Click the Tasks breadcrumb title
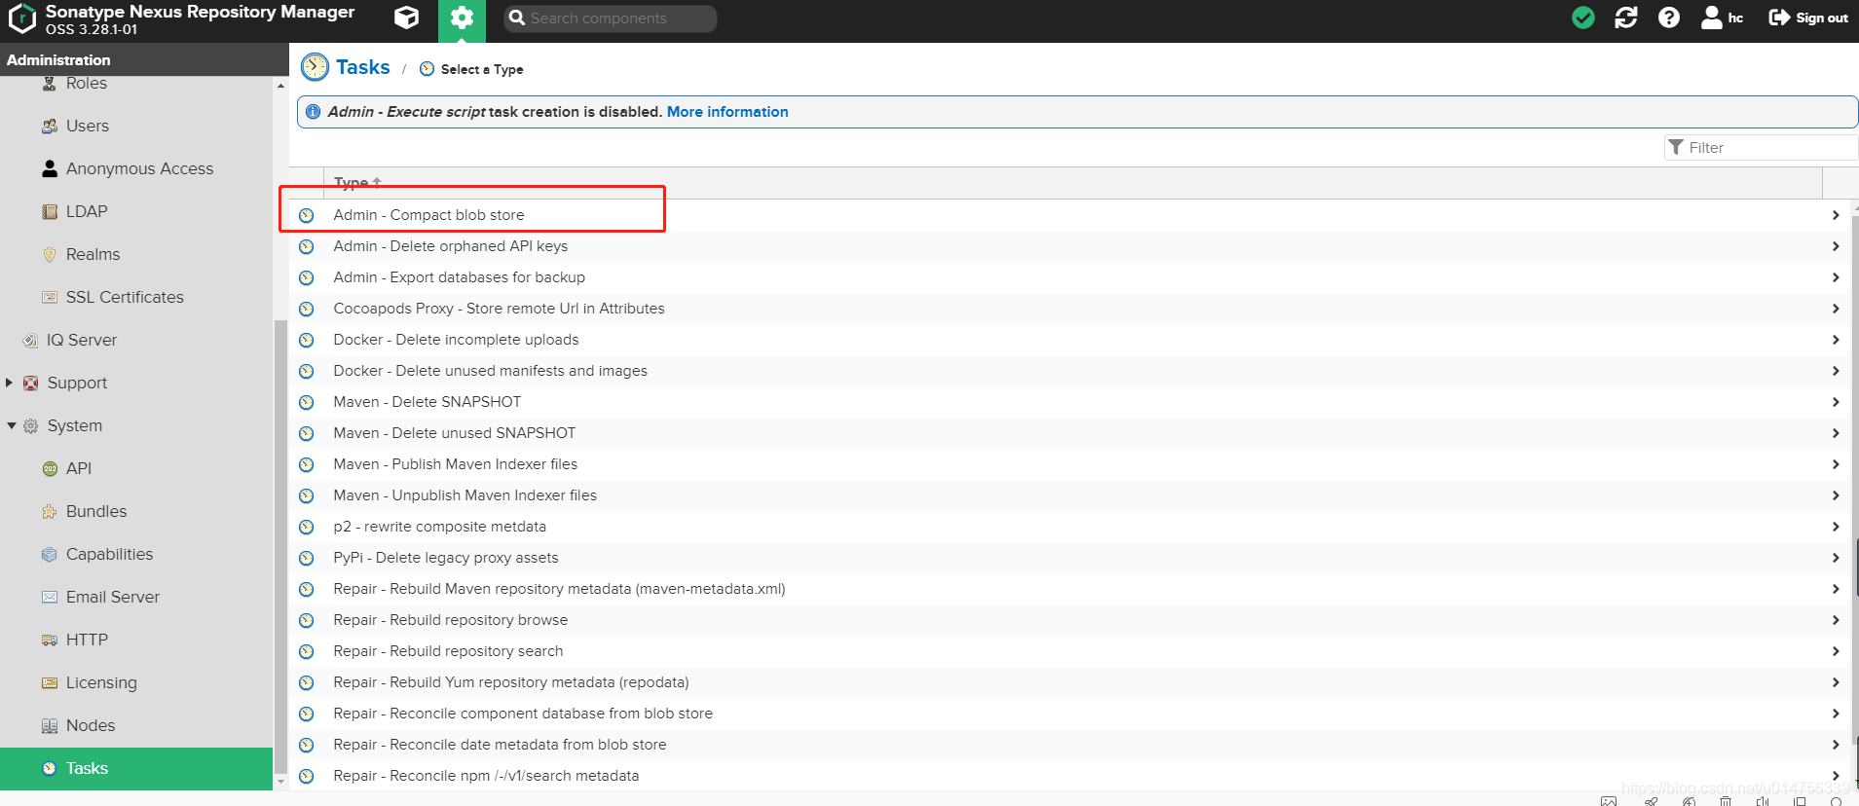The image size is (1859, 806). tap(362, 67)
